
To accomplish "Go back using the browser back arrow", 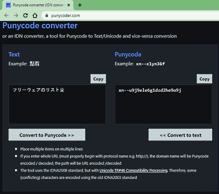I will pyautogui.click(x=6, y=16).
